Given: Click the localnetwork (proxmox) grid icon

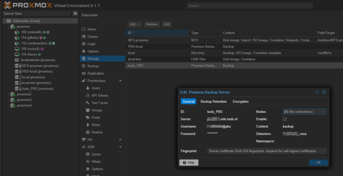Looking at the screenshot, I should point(17,60).
